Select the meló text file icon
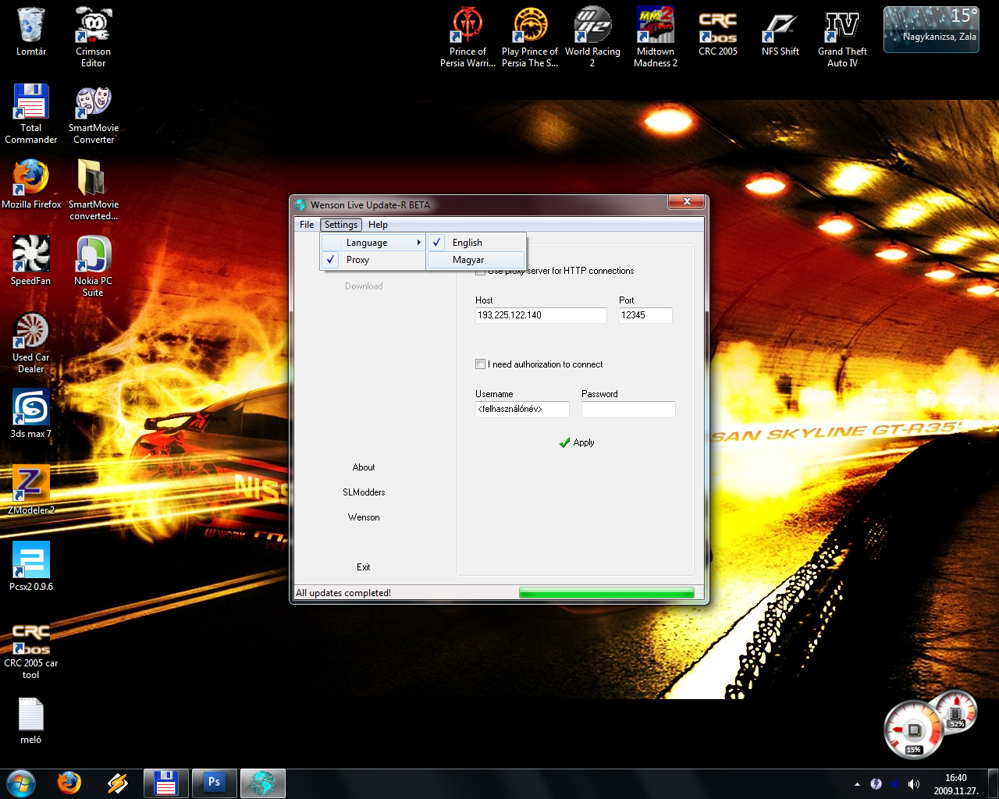Screen dimensions: 999x799 (x=31, y=720)
